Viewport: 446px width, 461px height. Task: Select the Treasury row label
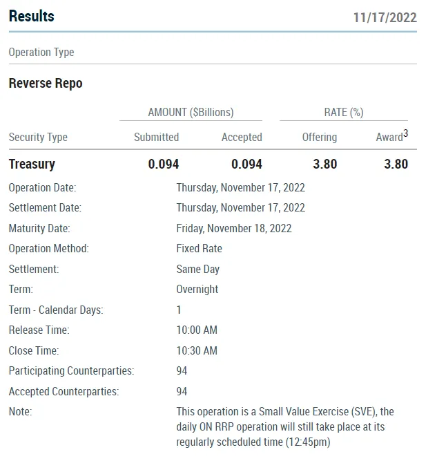click(32, 164)
